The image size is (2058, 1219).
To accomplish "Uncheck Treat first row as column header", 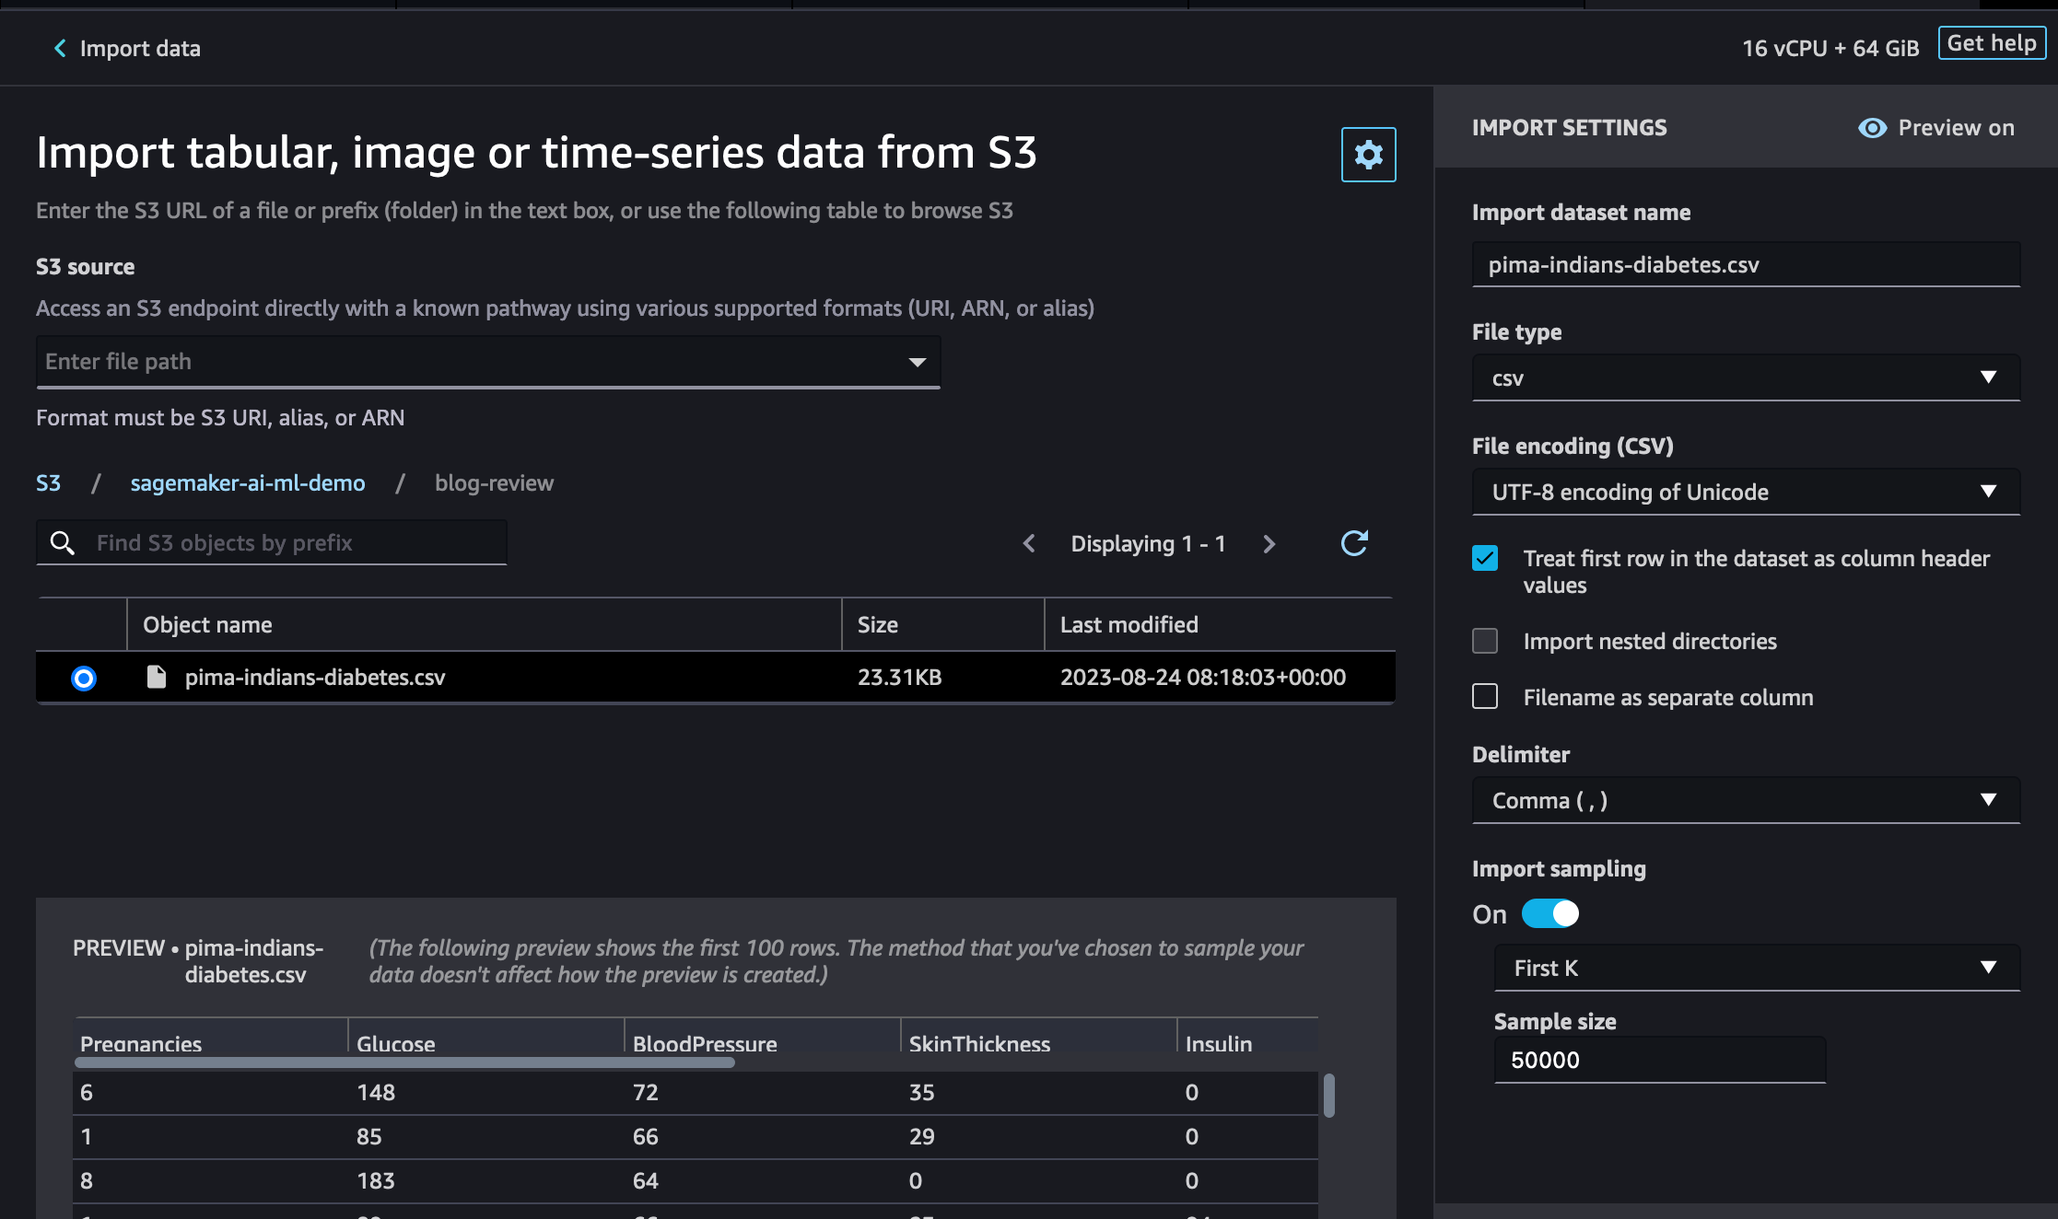I will pyautogui.click(x=1485, y=559).
